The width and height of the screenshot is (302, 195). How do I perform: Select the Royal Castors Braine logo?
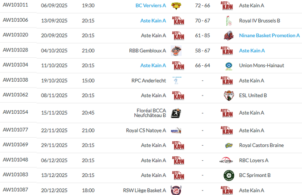(x=229, y=145)
